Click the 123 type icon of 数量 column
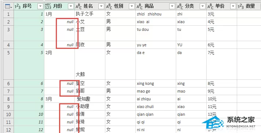Viewport: 261px width, 133px height. [x=241, y=6]
